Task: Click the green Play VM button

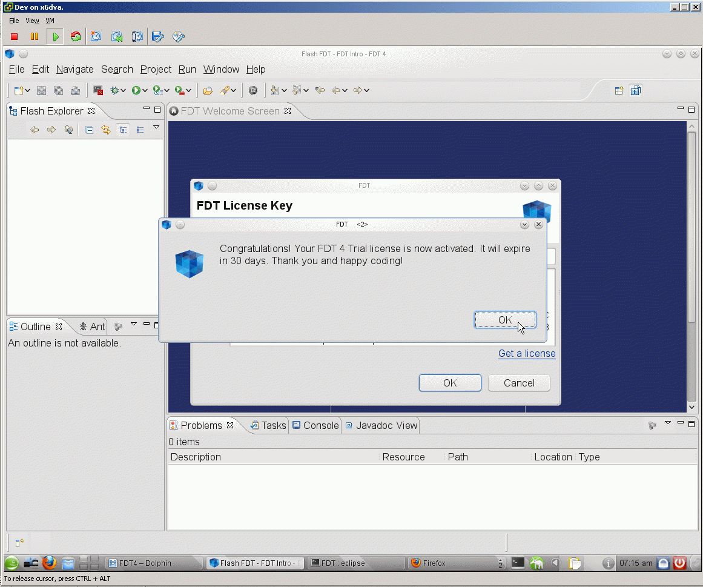Action: click(55, 37)
